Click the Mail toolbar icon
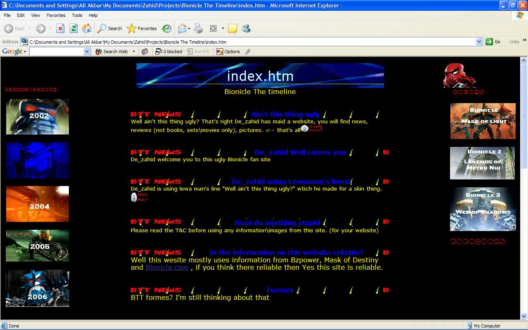This screenshot has width=528, height=330. [182, 28]
